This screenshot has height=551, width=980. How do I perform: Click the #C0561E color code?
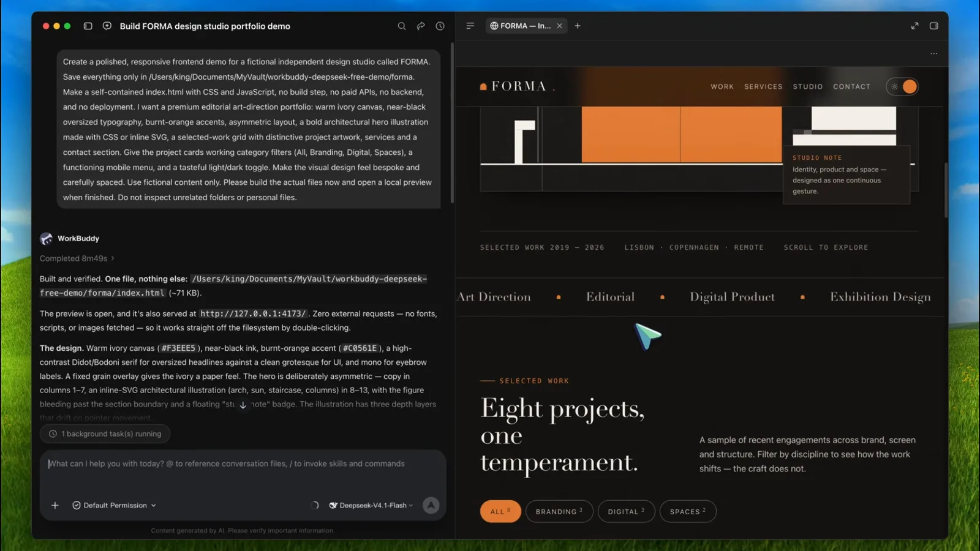pos(360,348)
